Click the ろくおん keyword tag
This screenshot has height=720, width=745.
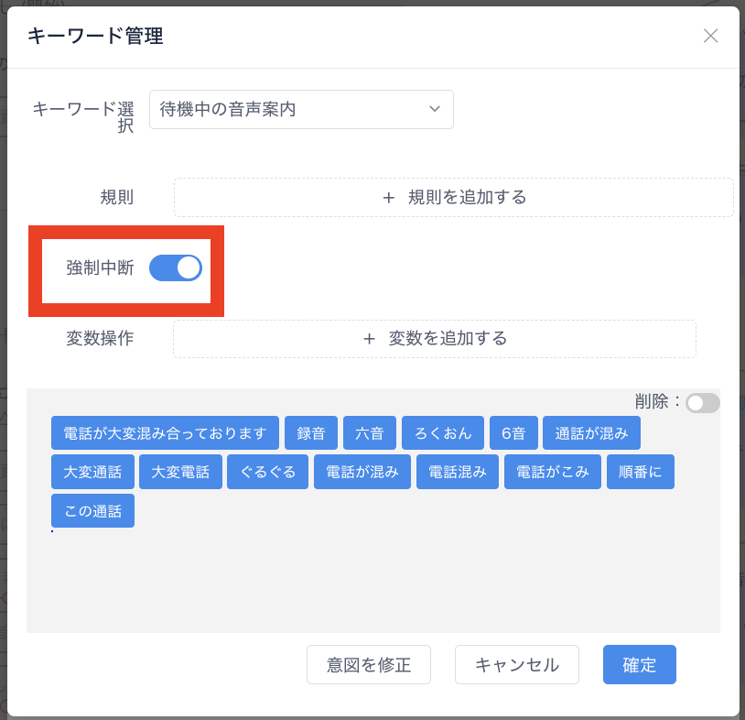[443, 433]
